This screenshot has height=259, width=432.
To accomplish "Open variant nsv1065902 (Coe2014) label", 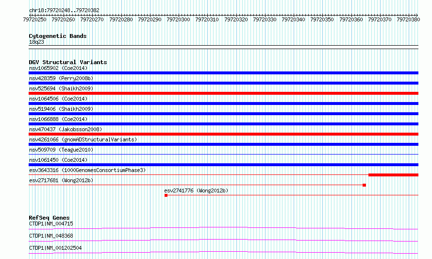I will click(x=58, y=68).
